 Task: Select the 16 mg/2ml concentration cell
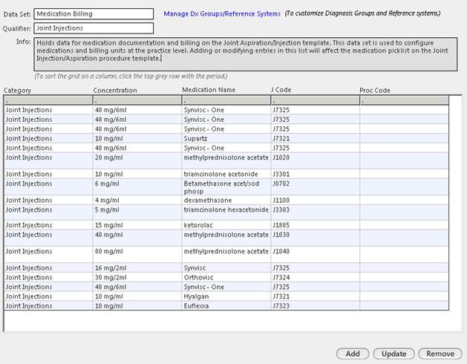tap(137, 267)
